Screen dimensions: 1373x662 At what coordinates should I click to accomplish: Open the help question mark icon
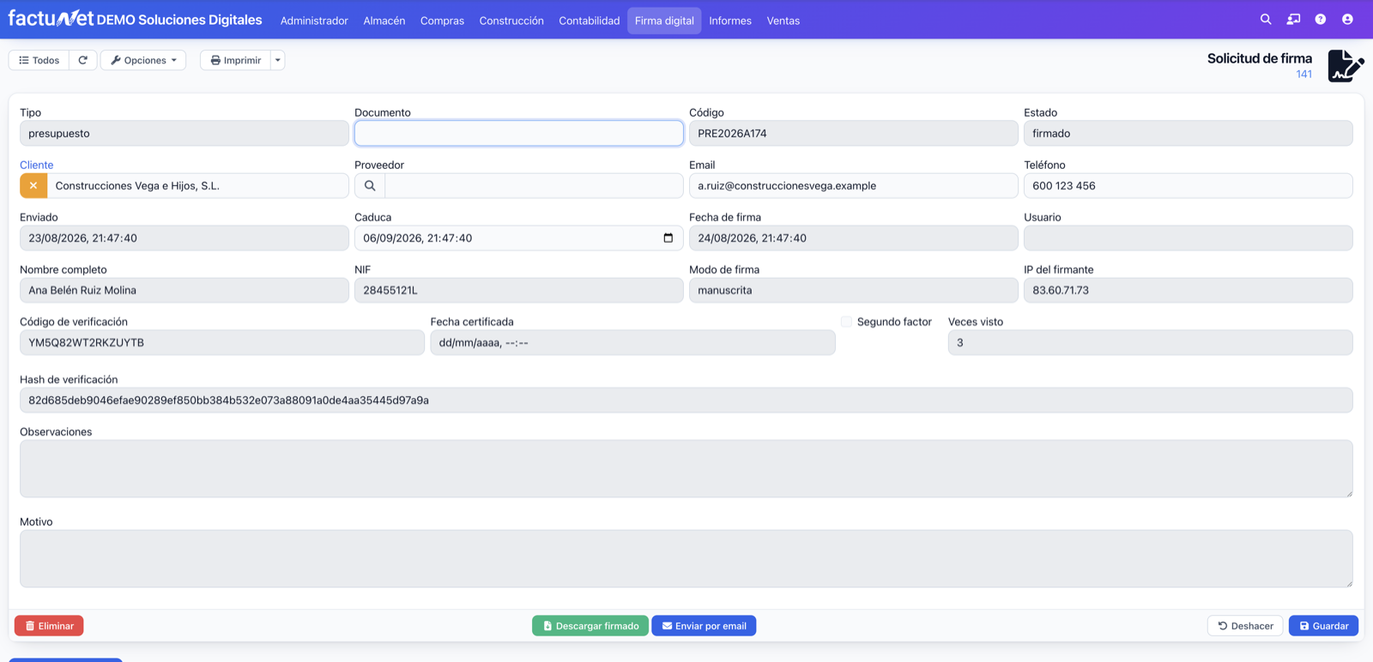[1321, 20]
